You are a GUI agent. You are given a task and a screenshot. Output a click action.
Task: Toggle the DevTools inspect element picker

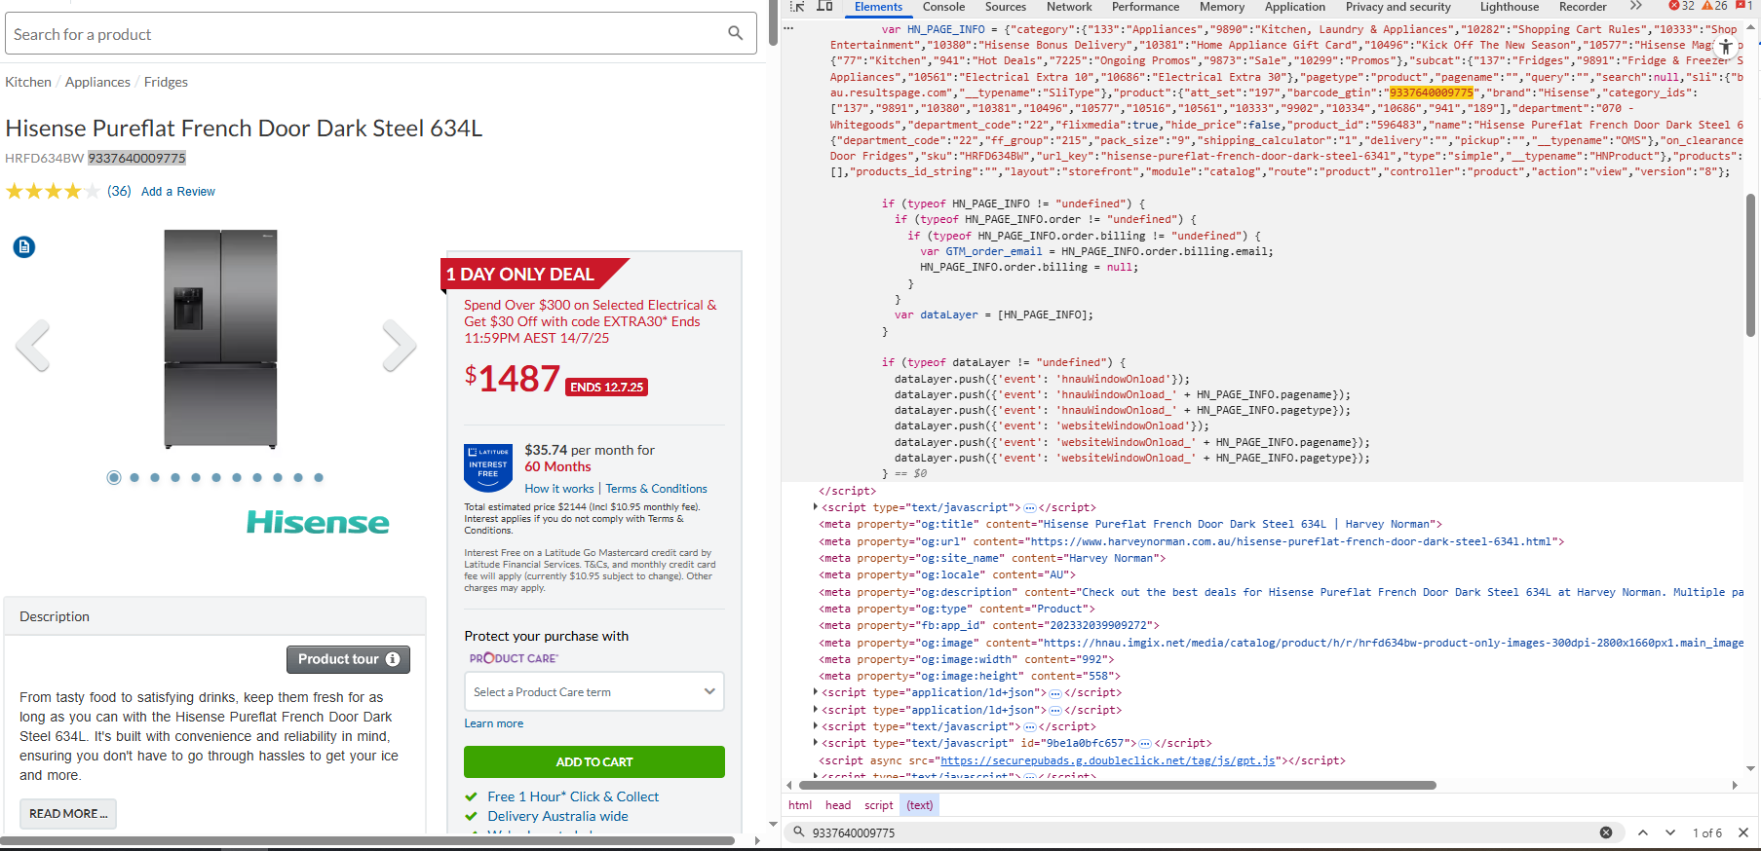click(797, 7)
